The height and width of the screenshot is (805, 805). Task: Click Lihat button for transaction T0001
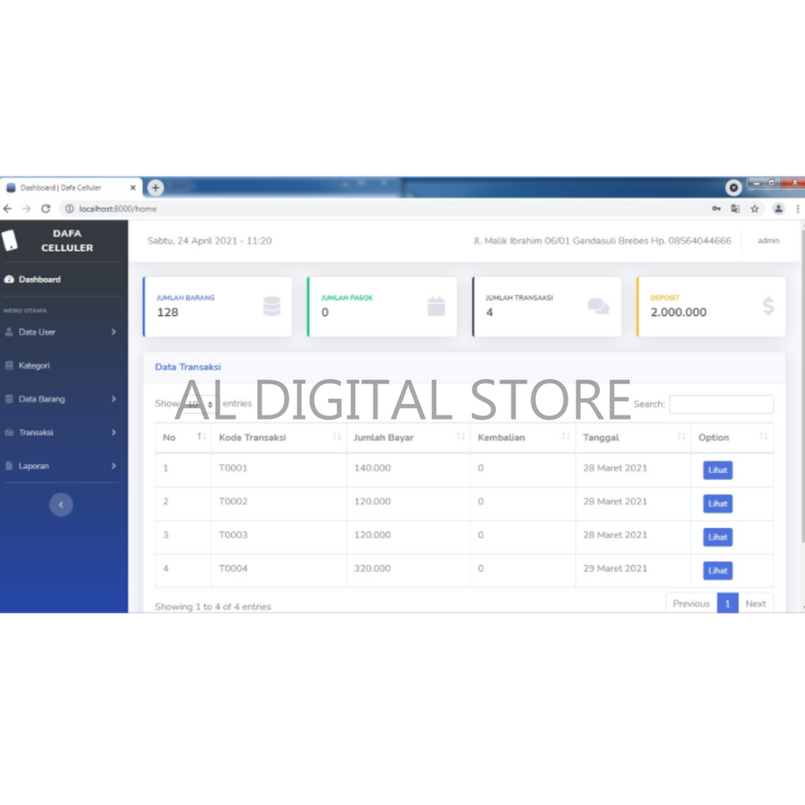pos(718,470)
